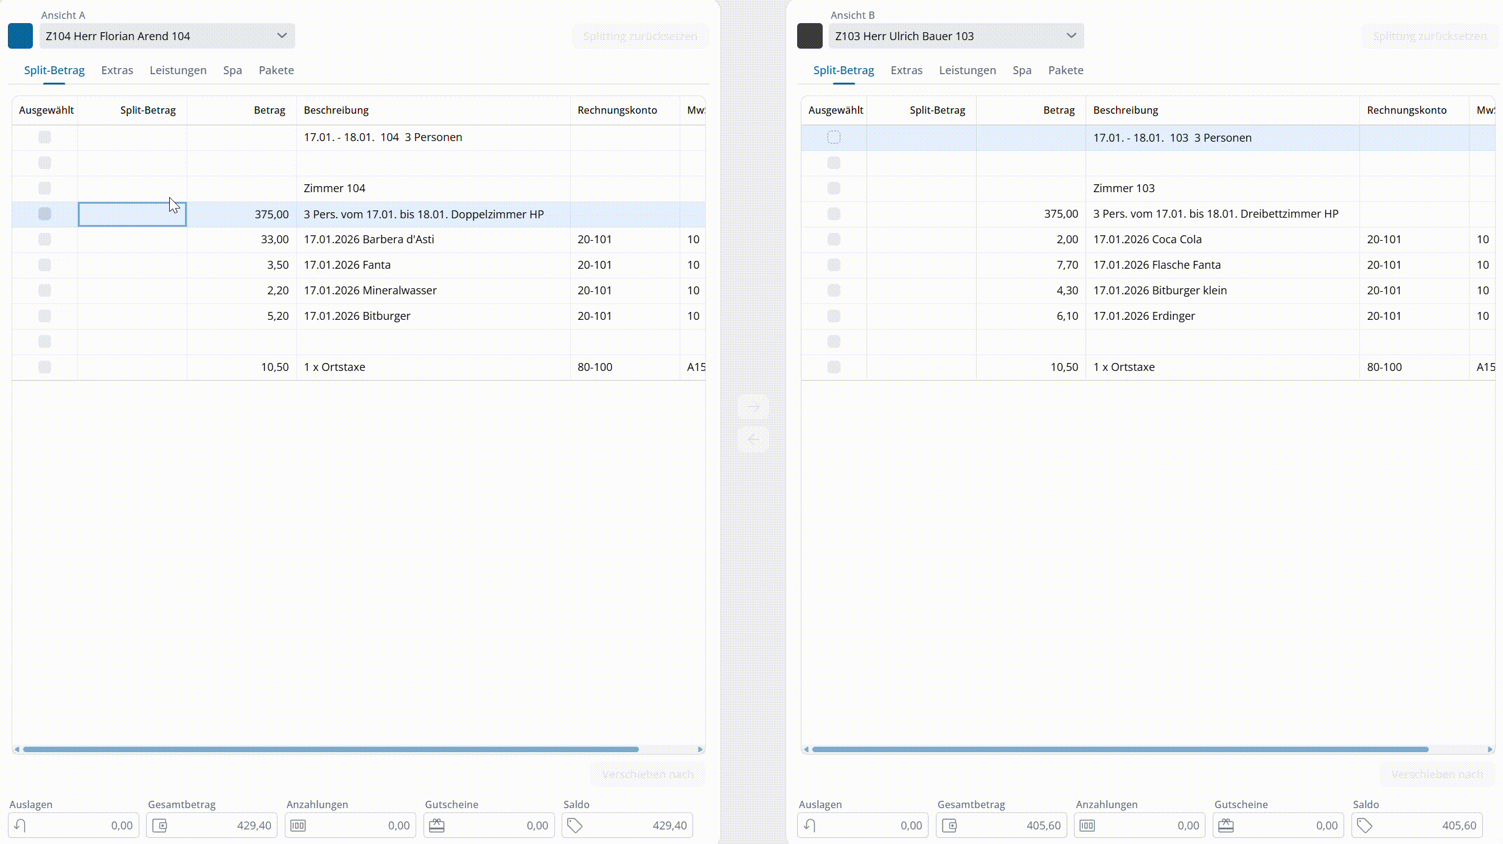Click Verschieben nach button in Ansicht B
The height and width of the screenshot is (844, 1503).
tap(1437, 774)
